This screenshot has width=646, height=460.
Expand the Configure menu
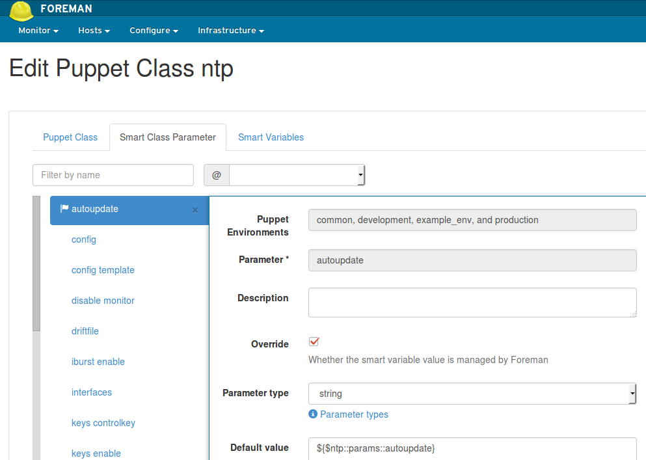tap(154, 31)
